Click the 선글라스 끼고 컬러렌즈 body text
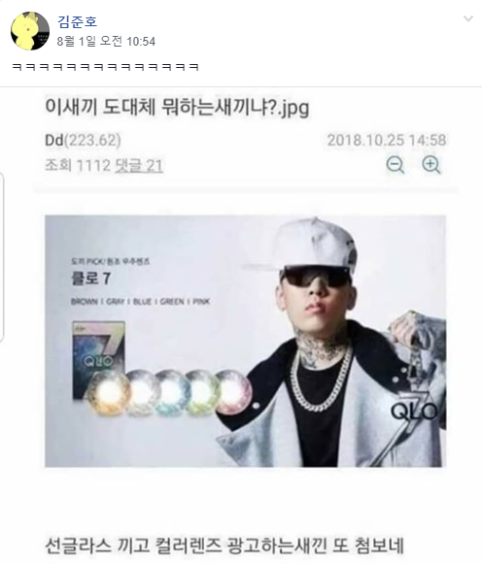The width and height of the screenshot is (482, 564). 224,546
